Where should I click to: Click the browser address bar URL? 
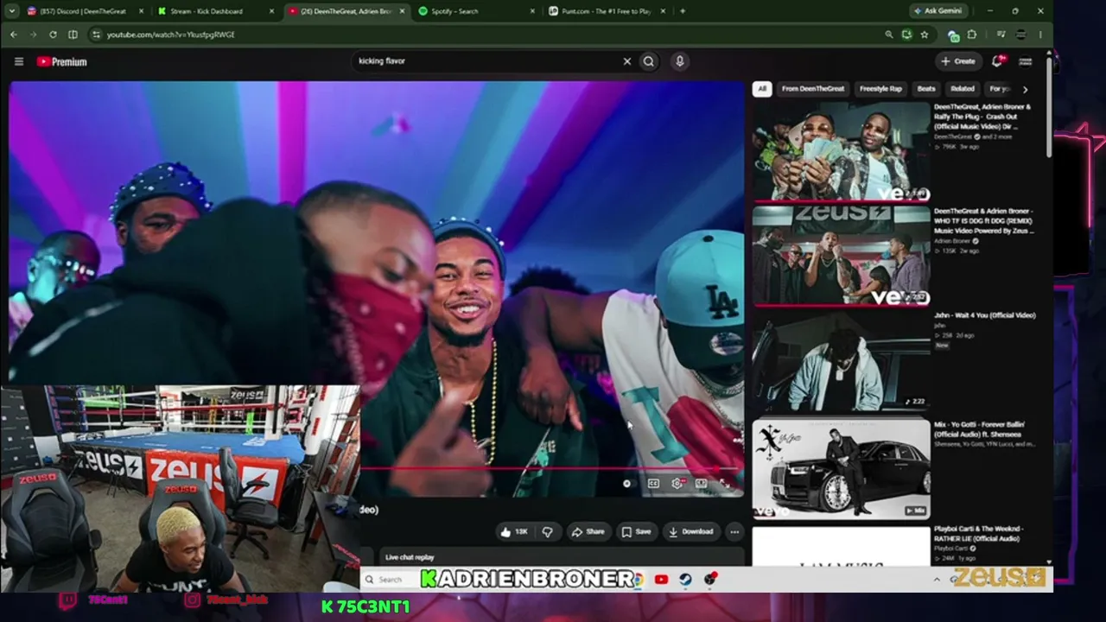(171, 35)
